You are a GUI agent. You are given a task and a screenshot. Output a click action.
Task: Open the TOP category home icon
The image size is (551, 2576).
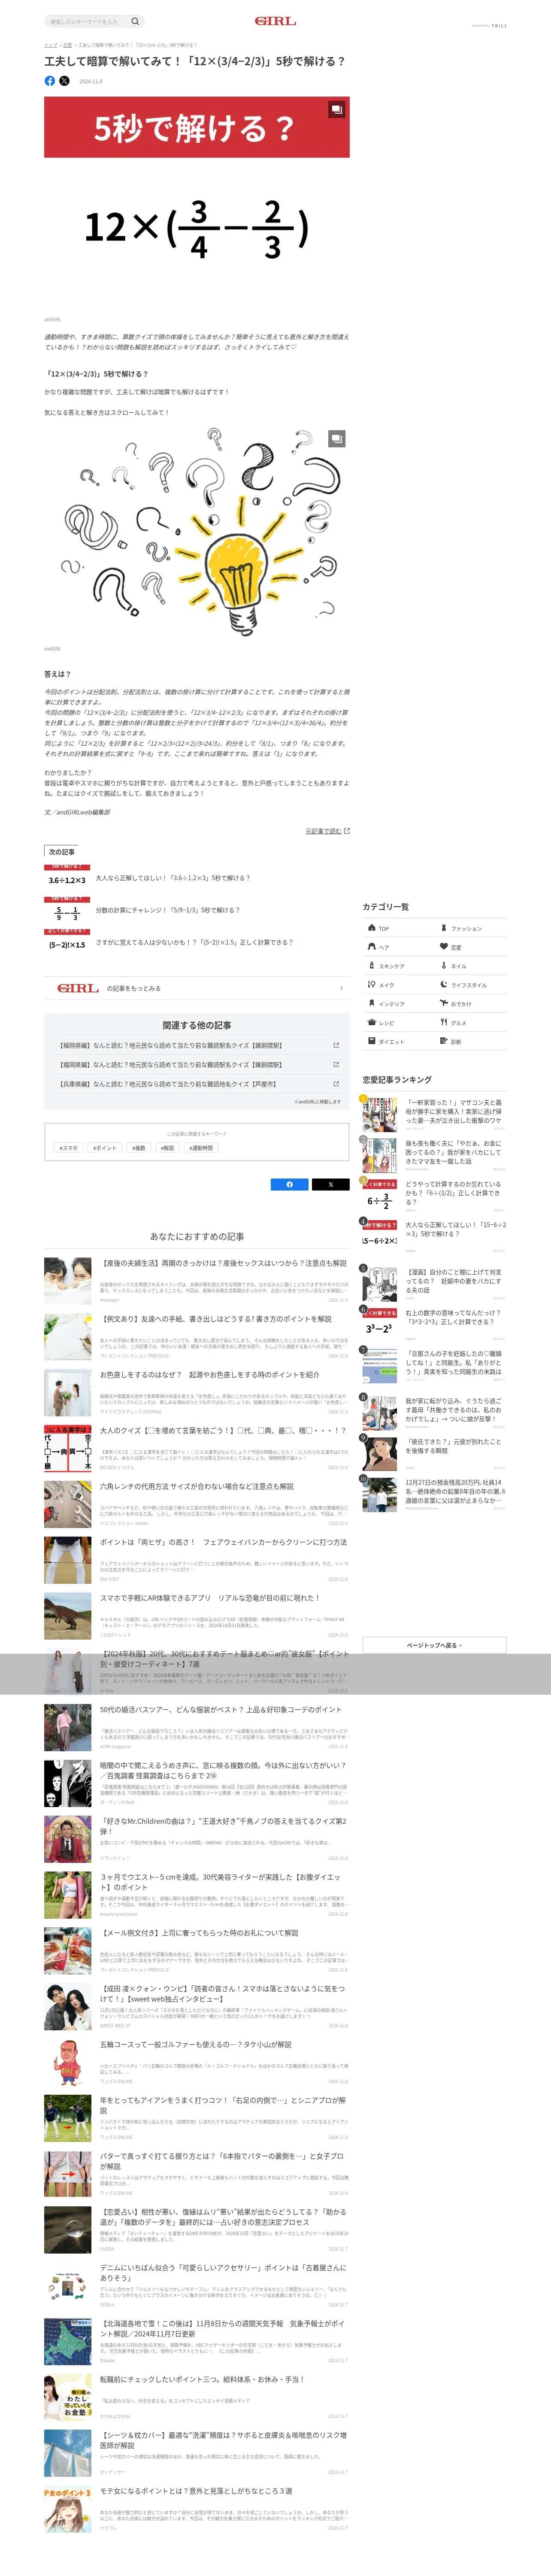(x=371, y=928)
